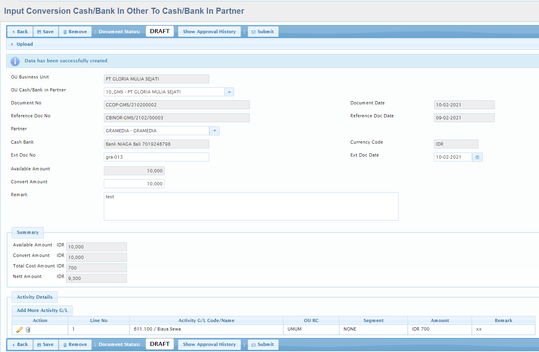This screenshot has width=539, height=352.
Task: Click the blue info icon in success message
Action: click(x=15, y=61)
